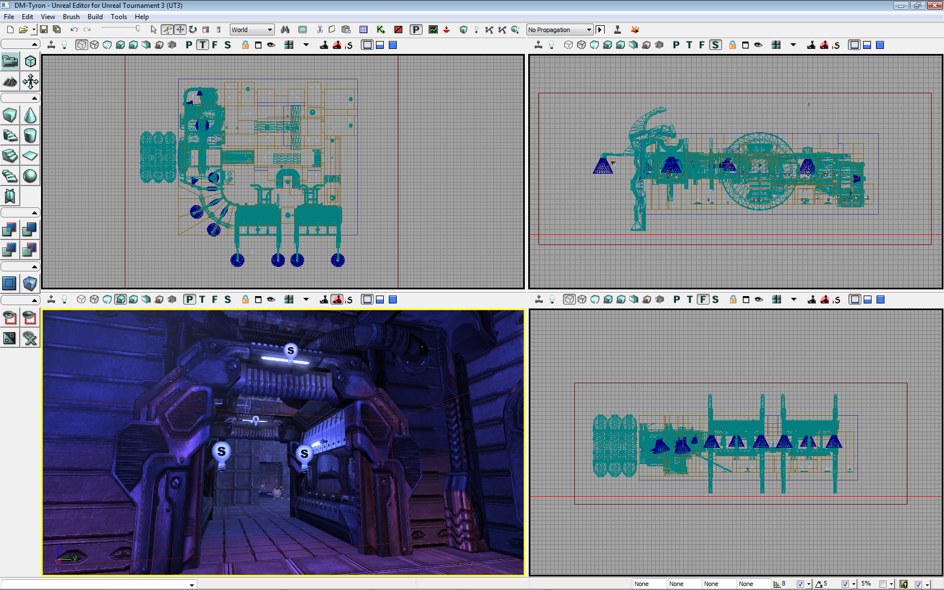Click the binoculars search actors icon
Viewport: 944px width, 590px height.
click(x=285, y=30)
